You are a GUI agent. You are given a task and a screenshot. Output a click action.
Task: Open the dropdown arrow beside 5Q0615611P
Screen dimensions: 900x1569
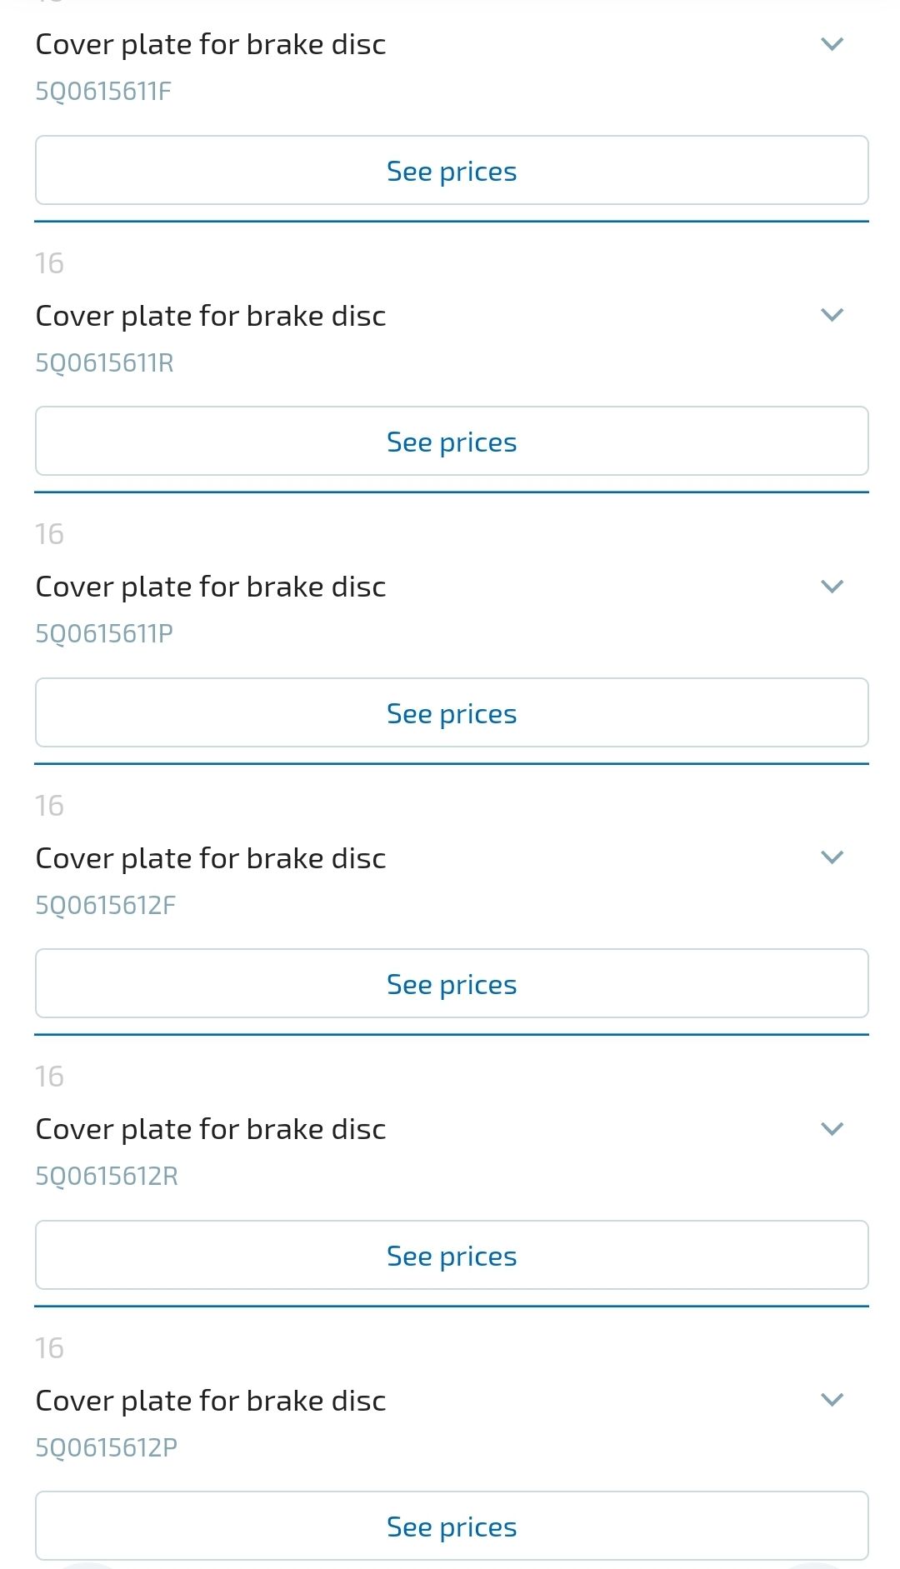[832, 587]
